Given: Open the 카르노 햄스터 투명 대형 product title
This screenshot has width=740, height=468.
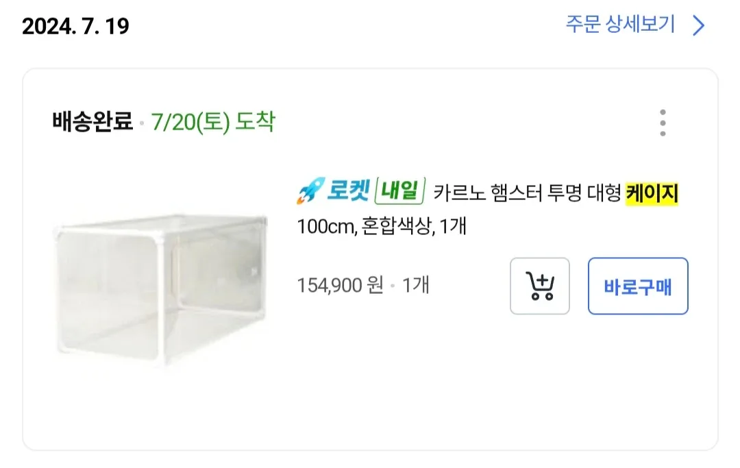Looking at the screenshot, I should (527, 194).
